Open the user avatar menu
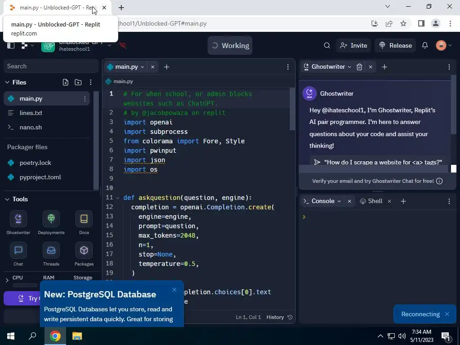 point(441,45)
